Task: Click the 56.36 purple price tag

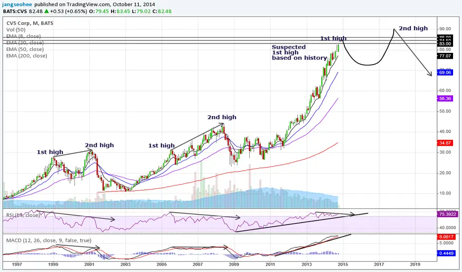Action: click(445, 98)
